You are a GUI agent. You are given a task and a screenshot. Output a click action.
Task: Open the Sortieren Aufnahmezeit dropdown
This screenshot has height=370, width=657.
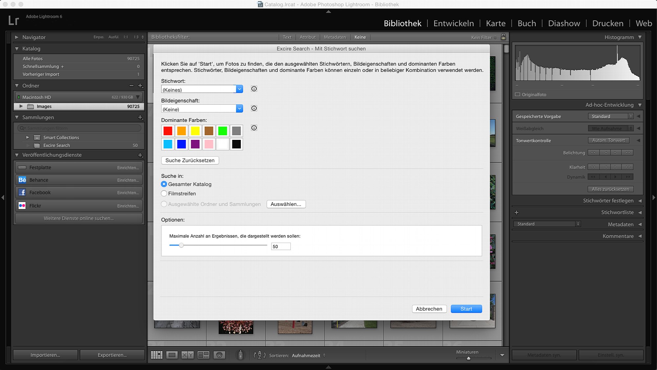[x=309, y=355]
